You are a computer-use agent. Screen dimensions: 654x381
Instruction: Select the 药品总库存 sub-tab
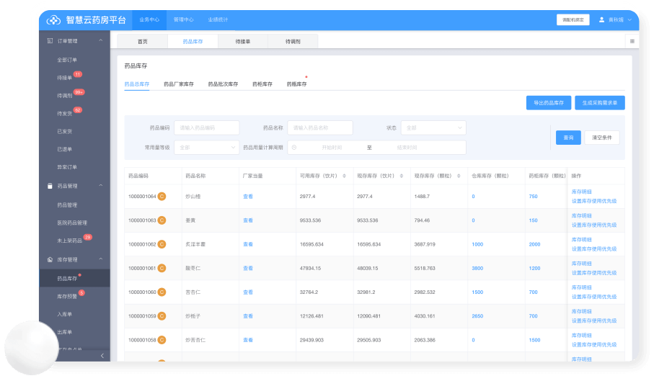pos(137,84)
